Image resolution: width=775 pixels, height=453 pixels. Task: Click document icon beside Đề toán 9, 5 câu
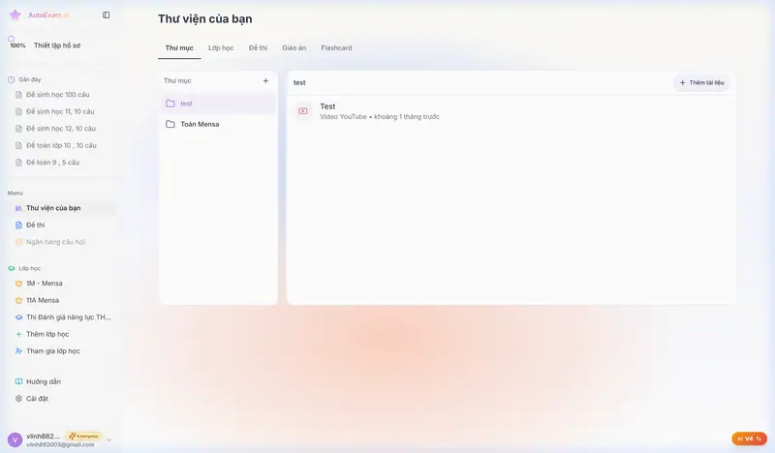(18, 163)
